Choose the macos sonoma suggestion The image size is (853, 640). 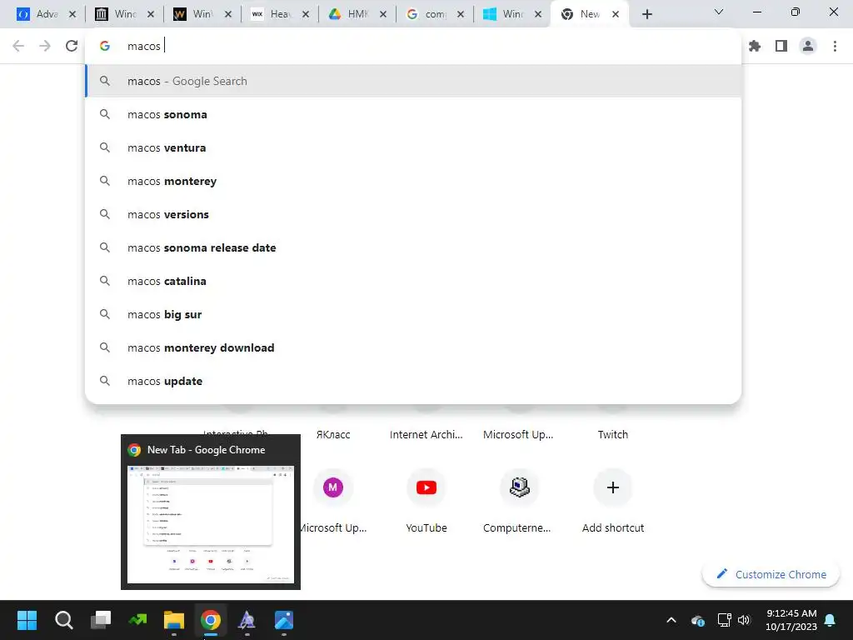pos(413,114)
